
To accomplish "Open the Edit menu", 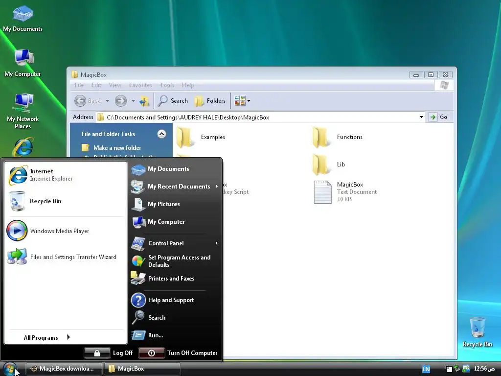I will [x=96, y=85].
